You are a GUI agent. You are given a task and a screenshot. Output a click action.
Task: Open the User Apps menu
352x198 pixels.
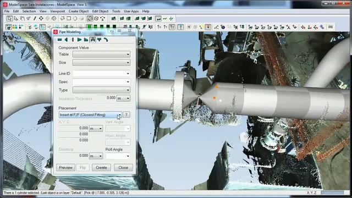(131, 11)
